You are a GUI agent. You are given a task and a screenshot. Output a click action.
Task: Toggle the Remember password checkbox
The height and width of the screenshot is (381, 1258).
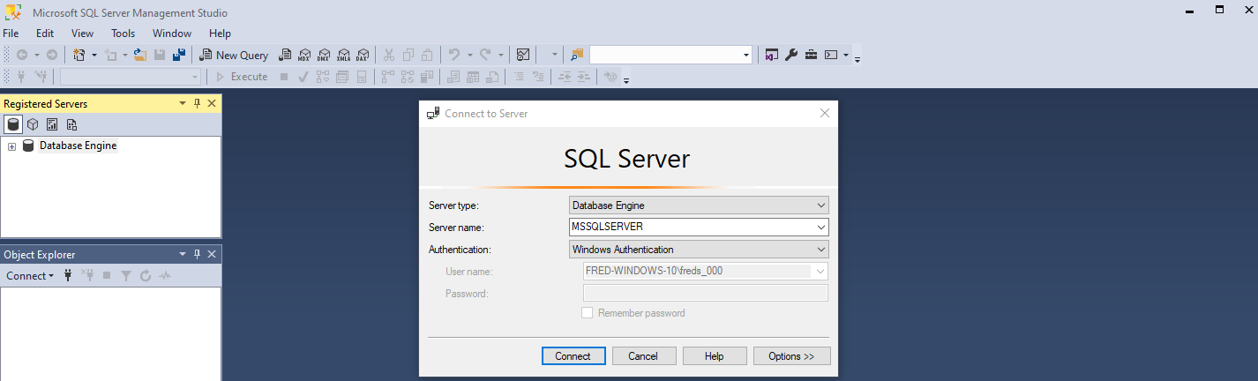(587, 313)
